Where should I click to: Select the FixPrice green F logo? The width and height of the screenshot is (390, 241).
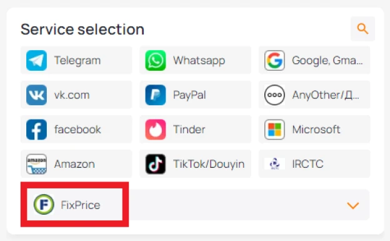click(x=44, y=205)
